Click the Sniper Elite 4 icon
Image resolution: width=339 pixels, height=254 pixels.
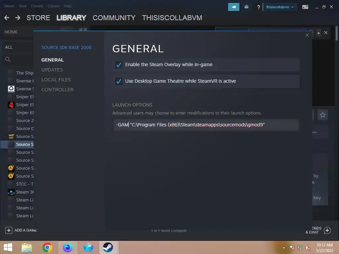point(11,105)
